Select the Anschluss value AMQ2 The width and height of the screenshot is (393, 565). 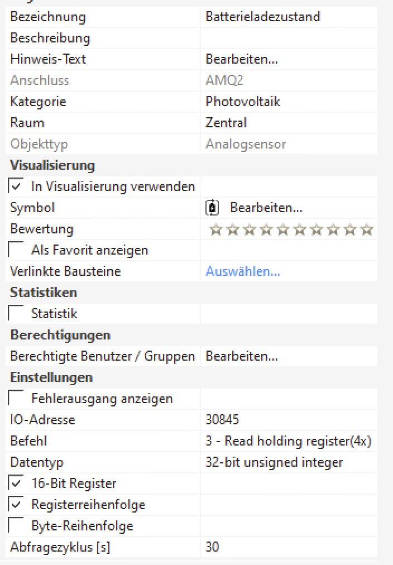[x=224, y=80]
